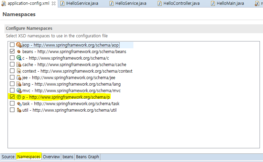Click the cache namespace icon
Viewport: 263px width, 162px height.
pyautogui.click(x=19, y=64)
